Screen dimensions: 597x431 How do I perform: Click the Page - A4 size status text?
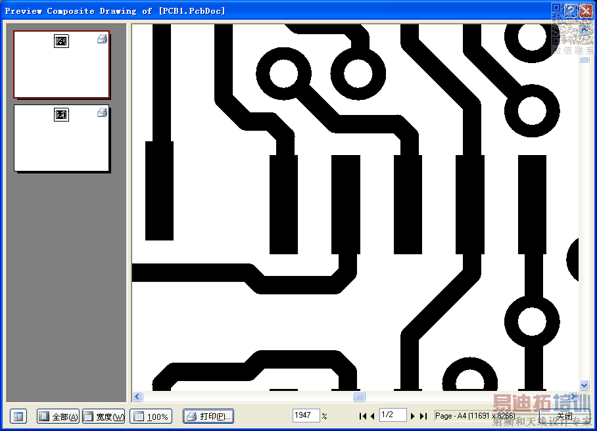475,416
